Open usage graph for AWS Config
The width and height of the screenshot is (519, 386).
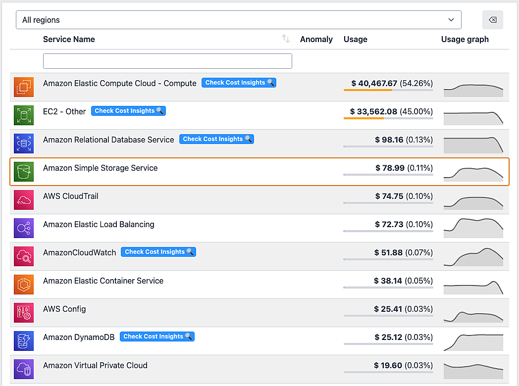click(x=473, y=317)
